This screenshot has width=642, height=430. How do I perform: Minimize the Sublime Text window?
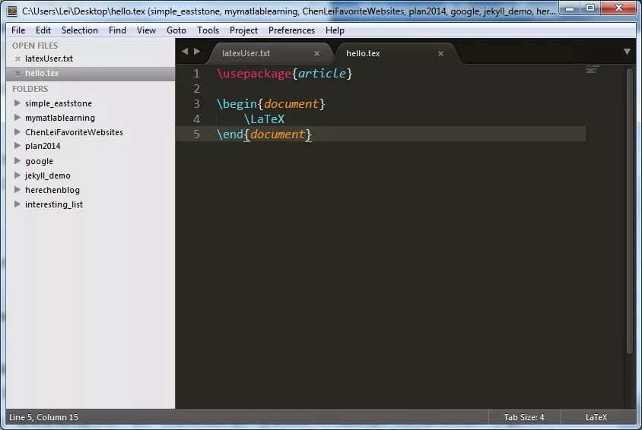[570, 8]
